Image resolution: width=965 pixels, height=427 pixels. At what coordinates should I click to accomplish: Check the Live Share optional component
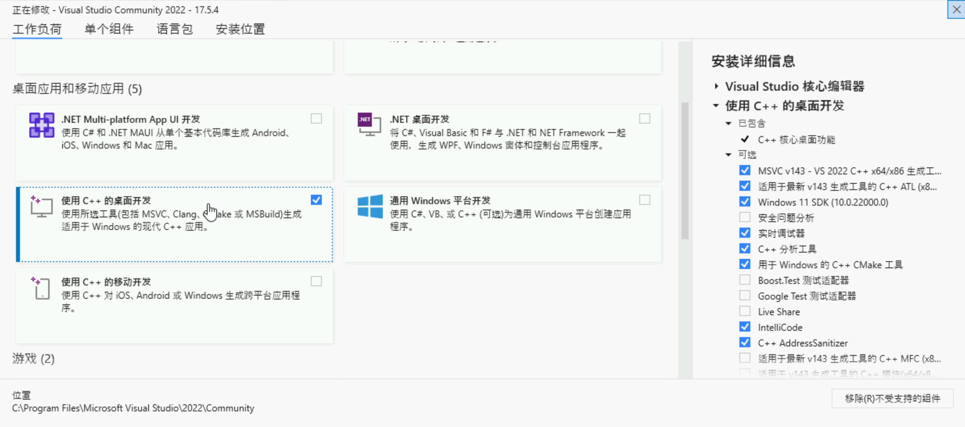744,311
